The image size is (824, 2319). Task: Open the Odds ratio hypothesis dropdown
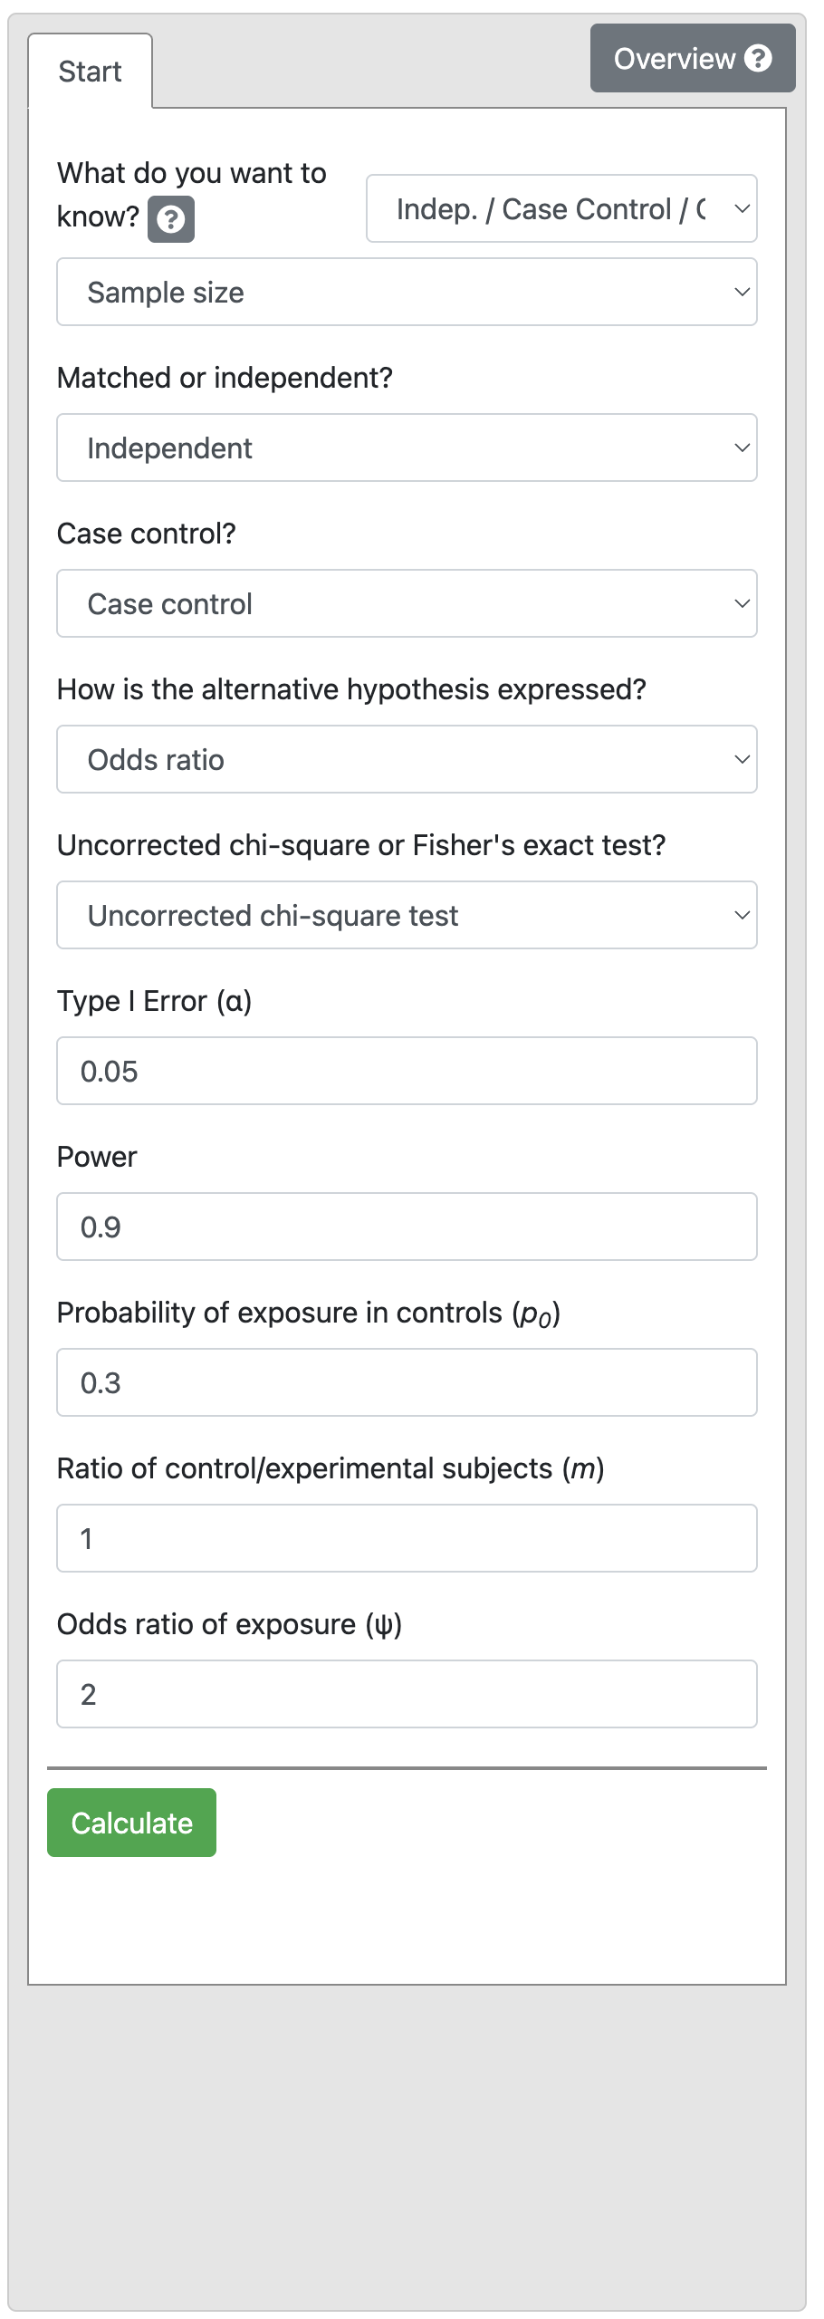tap(406, 760)
